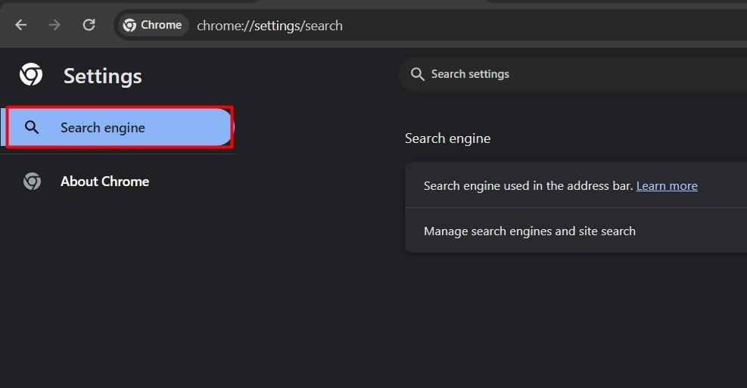The height and width of the screenshot is (388, 747).
Task: Go back using the back arrow
Action: pyautogui.click(x=21, y=25)
